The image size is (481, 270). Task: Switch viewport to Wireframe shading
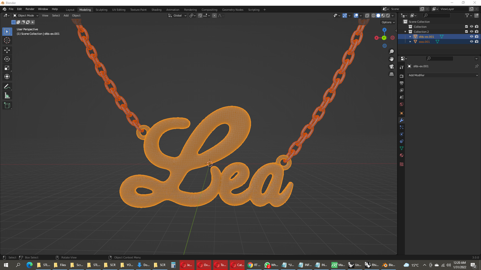tap(373, 15)
